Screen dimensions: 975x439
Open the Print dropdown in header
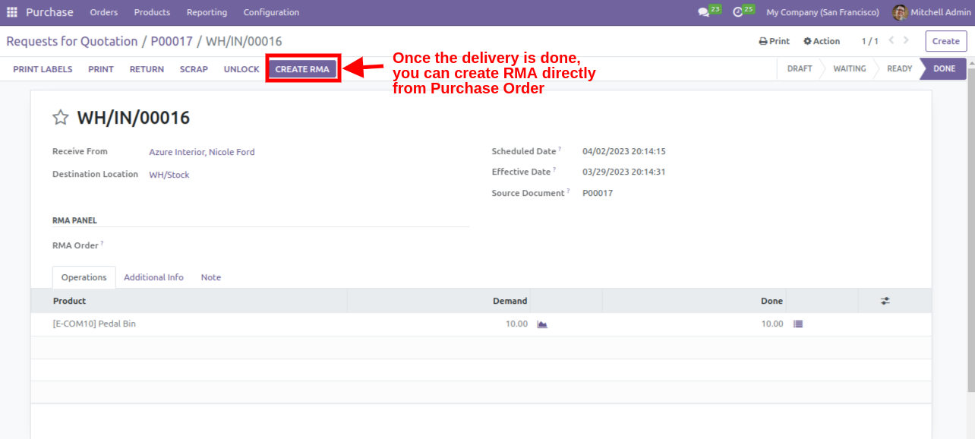point(775,41)
